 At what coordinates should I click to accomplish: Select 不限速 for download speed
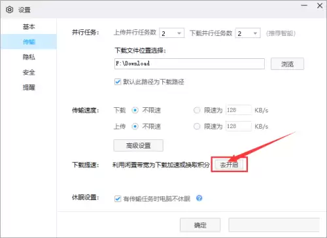pyautogui.click(x=135, y=110)
